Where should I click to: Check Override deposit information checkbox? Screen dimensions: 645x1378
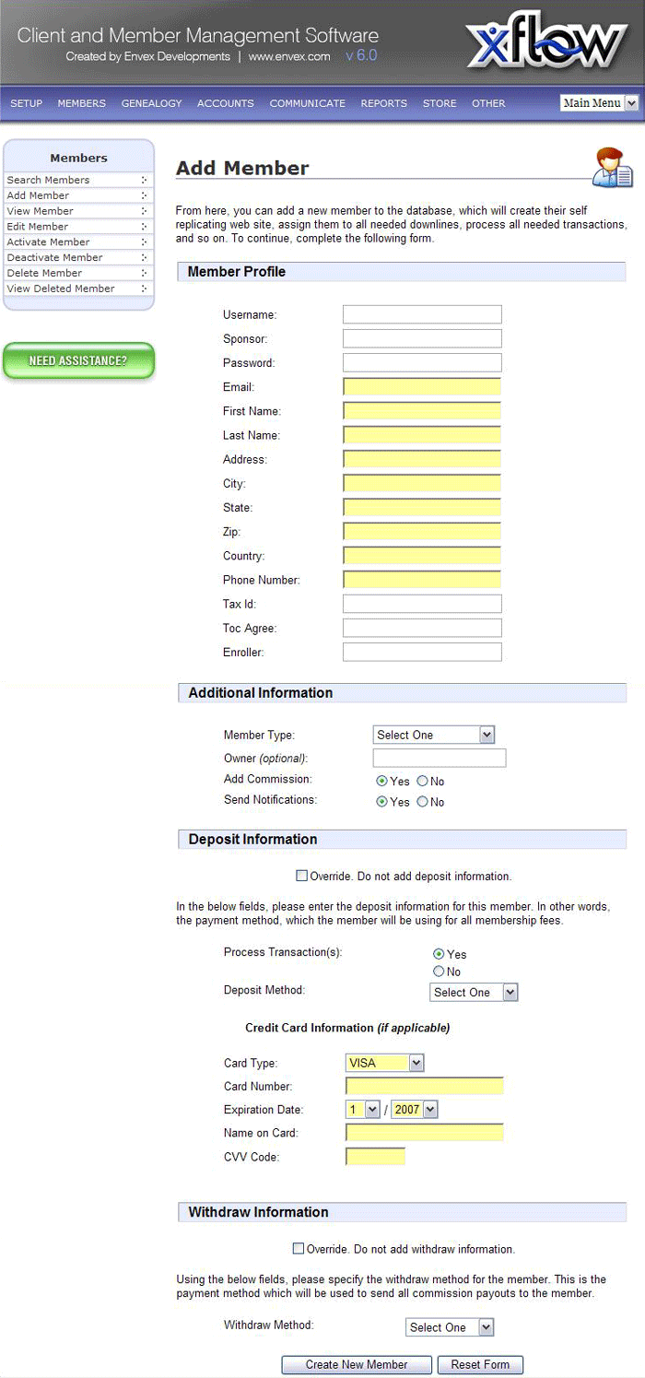pos(301,876)
